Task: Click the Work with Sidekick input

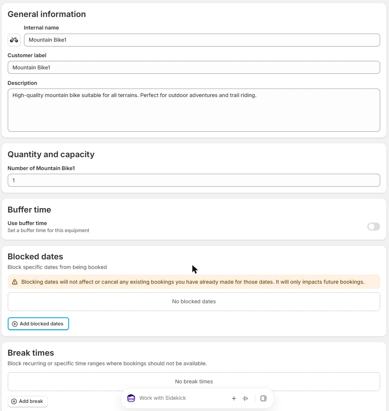Action: tap(162, 398)
